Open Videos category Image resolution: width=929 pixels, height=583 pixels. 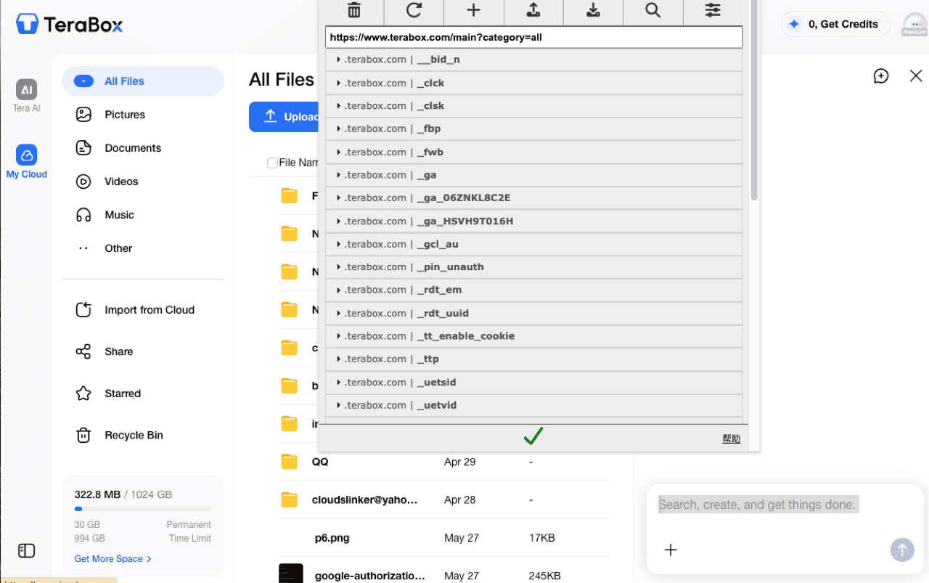pos(142,182)
